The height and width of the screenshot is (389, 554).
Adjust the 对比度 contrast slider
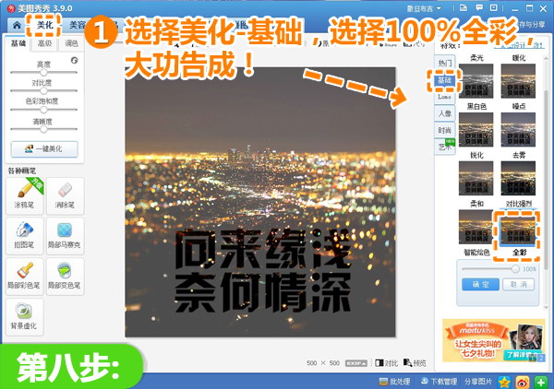tap(43, 90)
